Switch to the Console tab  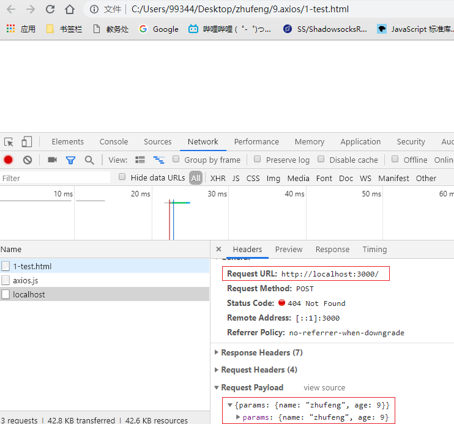pyautogui.click(x=114, y=141)
